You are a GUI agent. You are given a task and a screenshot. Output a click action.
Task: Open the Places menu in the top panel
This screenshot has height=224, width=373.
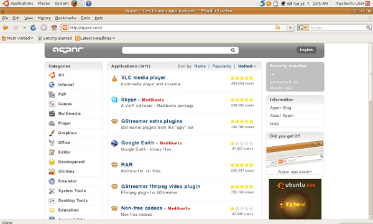(44, 3)
